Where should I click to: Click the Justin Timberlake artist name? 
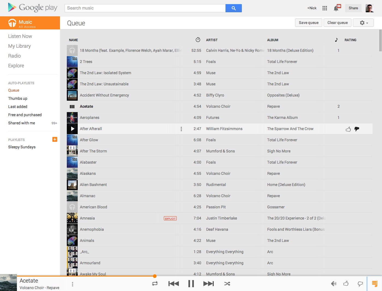pyautogui.click(x=221, y=218)
